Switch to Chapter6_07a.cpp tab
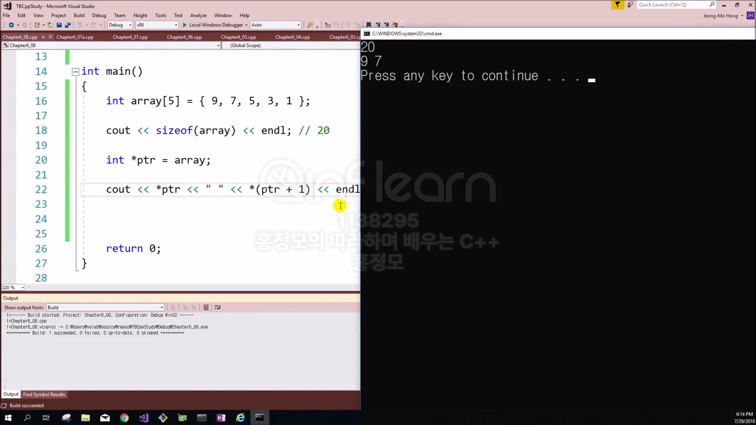Screen dimensions: 756x425 tap(75, 37)
